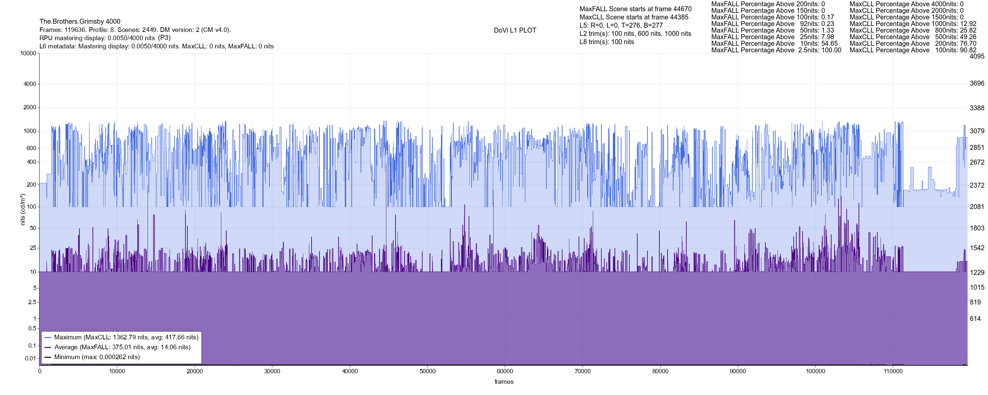This screenshot has width=988, height=395.
Task: Click the 'nits (cd/m²)' y-axis label
Action: coord(23,209)
